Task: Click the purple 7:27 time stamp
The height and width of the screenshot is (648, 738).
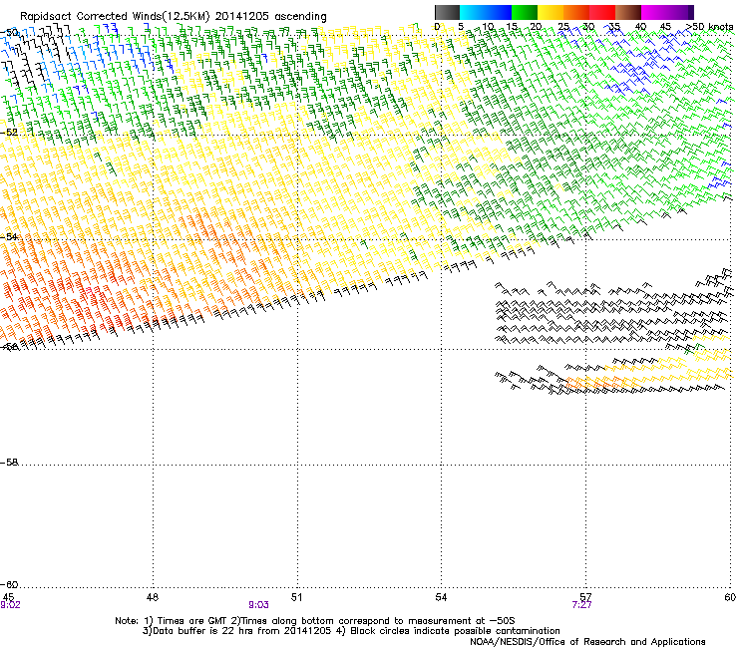Action: 581,605
